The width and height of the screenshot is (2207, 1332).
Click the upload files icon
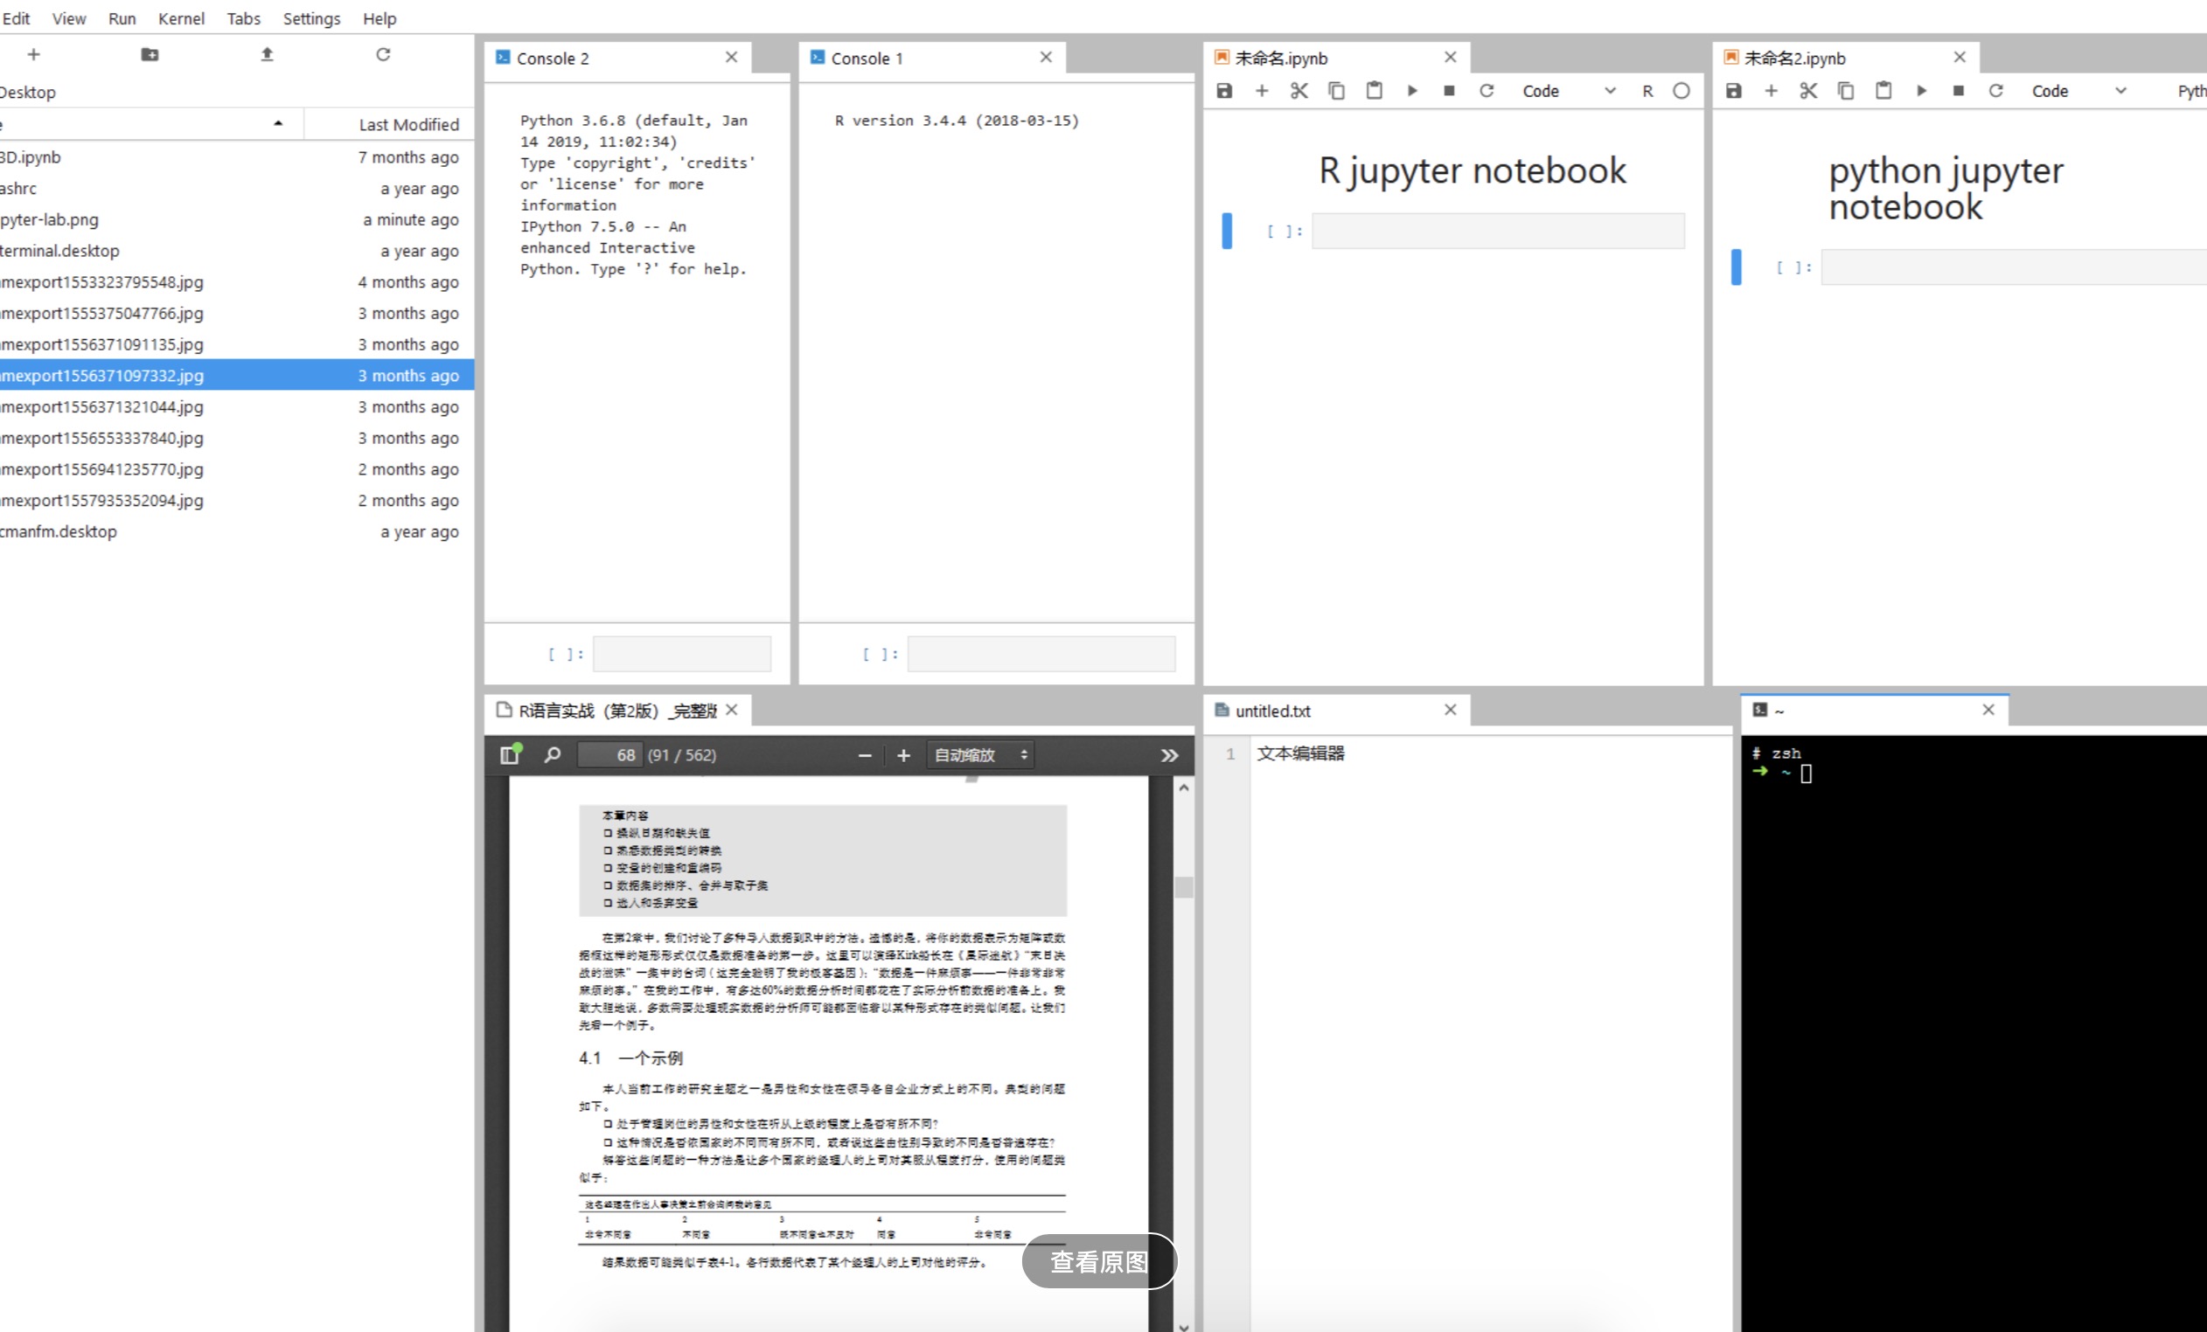coord(267,54)
